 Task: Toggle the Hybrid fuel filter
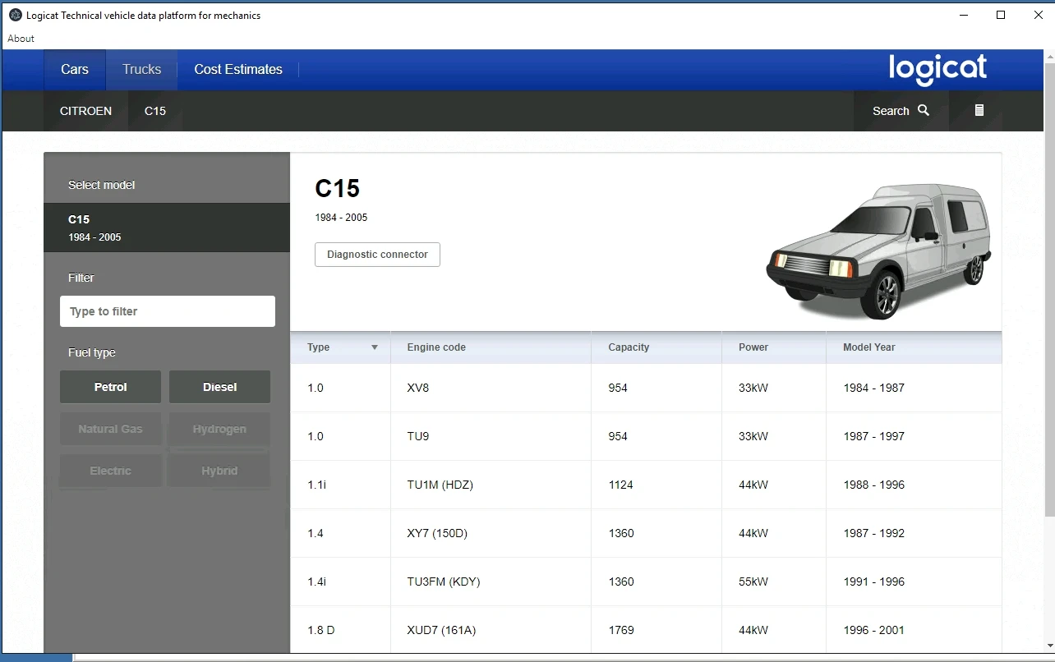(219, 471)
